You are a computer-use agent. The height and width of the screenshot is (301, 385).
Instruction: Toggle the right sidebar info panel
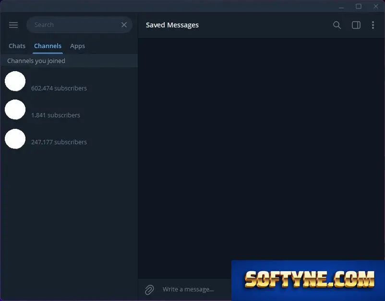[356, 25]
